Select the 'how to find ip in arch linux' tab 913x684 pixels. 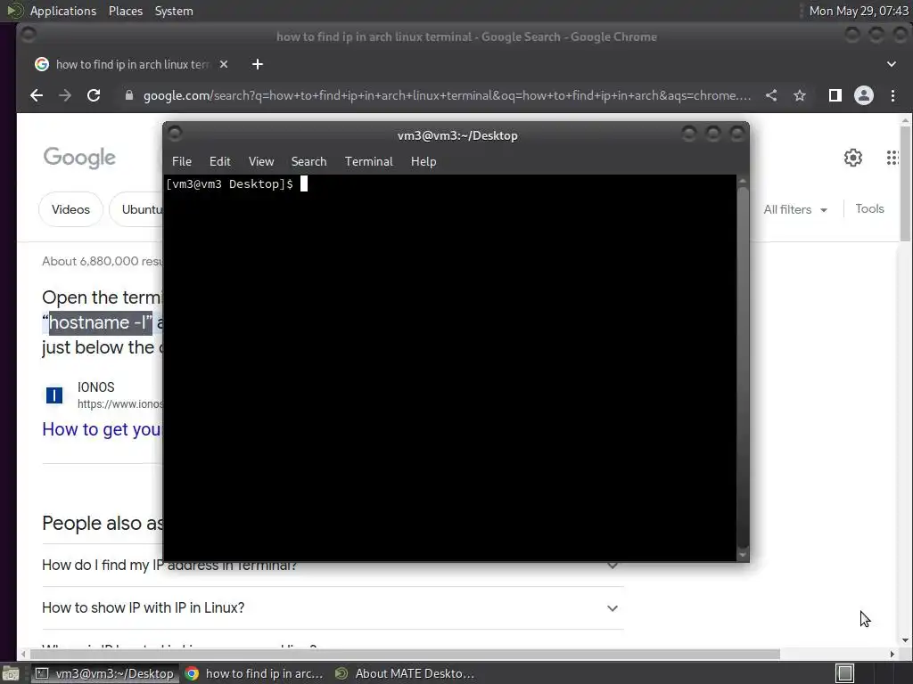tap(132, 64)
